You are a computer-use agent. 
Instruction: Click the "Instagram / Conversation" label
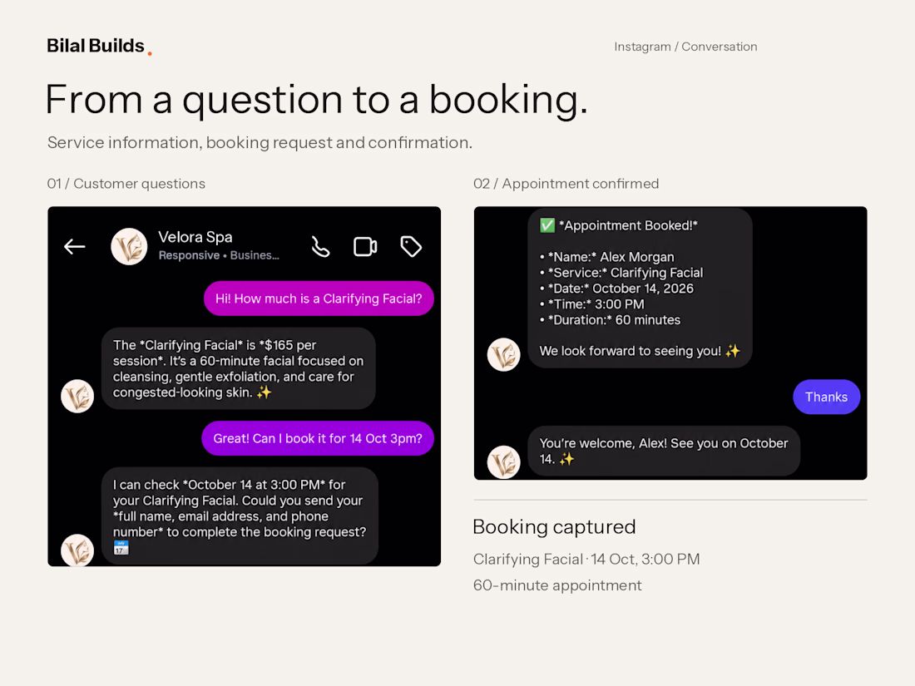tap(685, 47)
